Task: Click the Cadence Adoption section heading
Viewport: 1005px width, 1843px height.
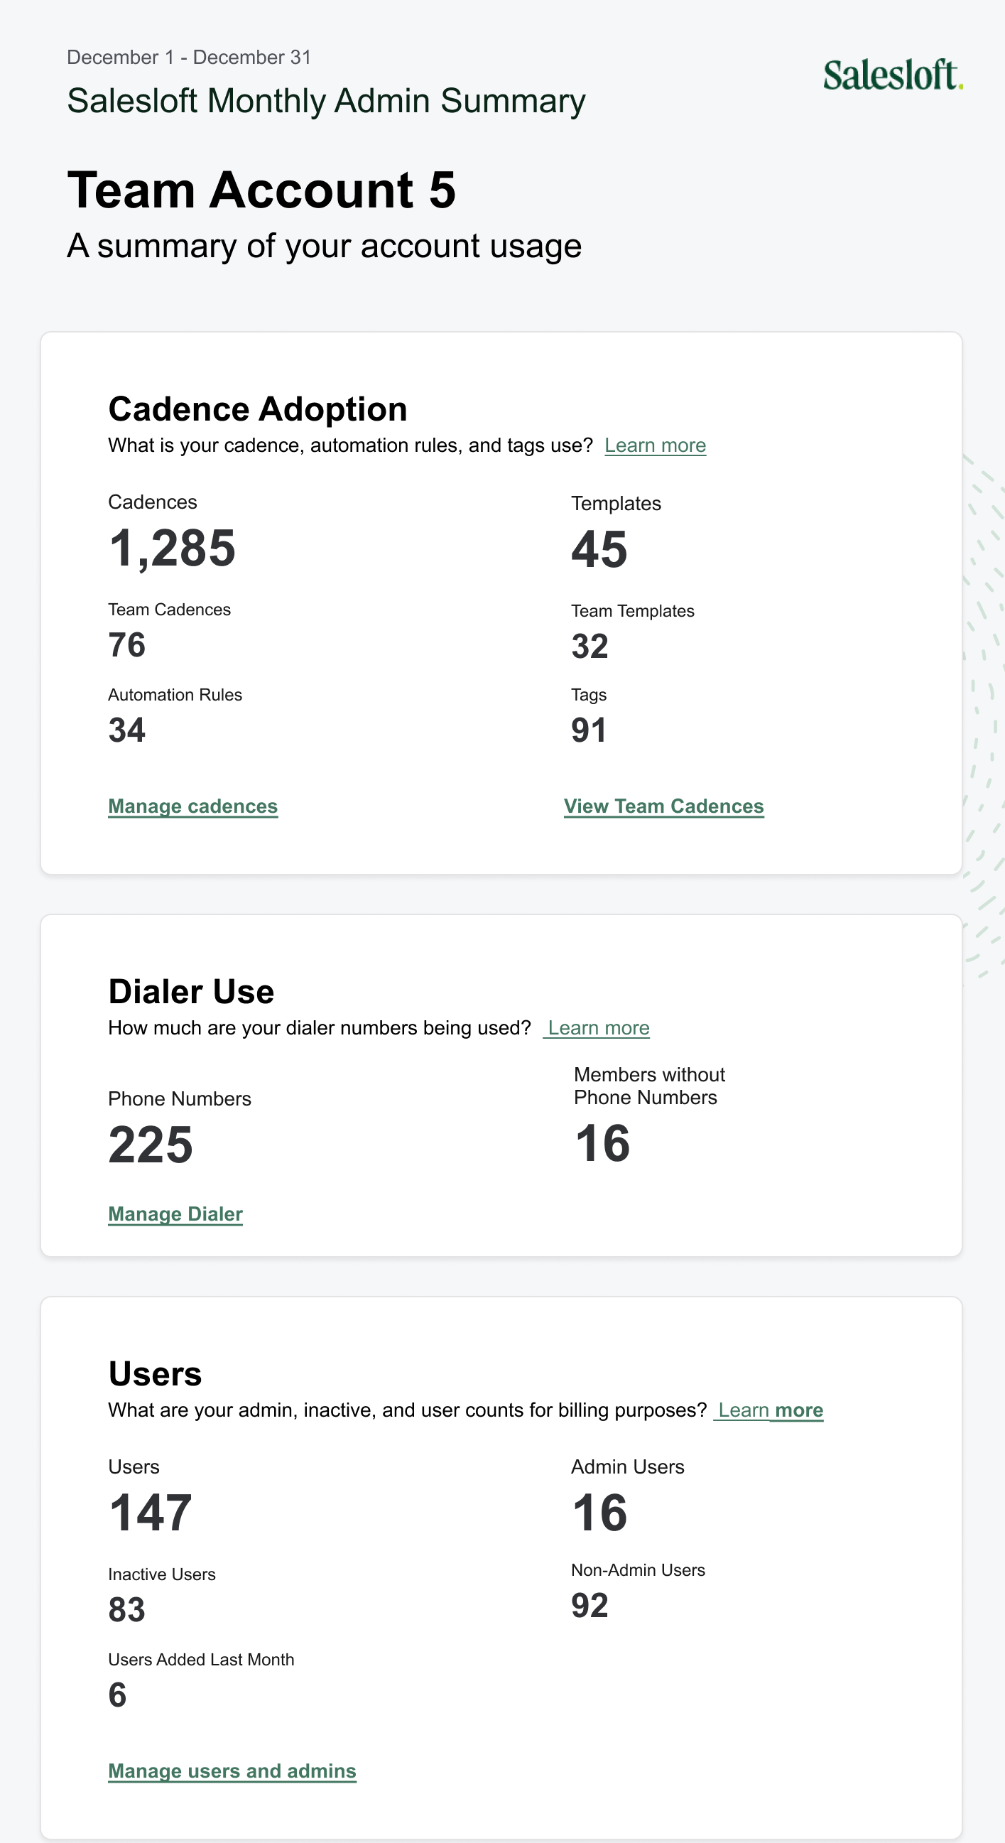Action: pyautogui.click(x=258, y=409)
